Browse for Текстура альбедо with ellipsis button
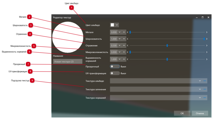 [205, 81]
